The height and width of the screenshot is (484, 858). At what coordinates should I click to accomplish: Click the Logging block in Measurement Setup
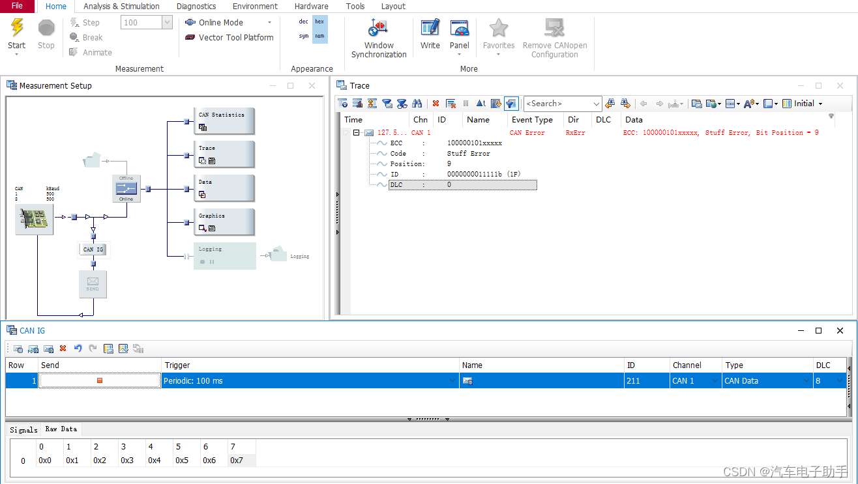click(224, 255)
